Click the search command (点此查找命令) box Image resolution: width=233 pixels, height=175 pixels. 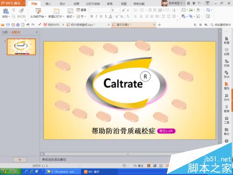click(x=220, y=25)
